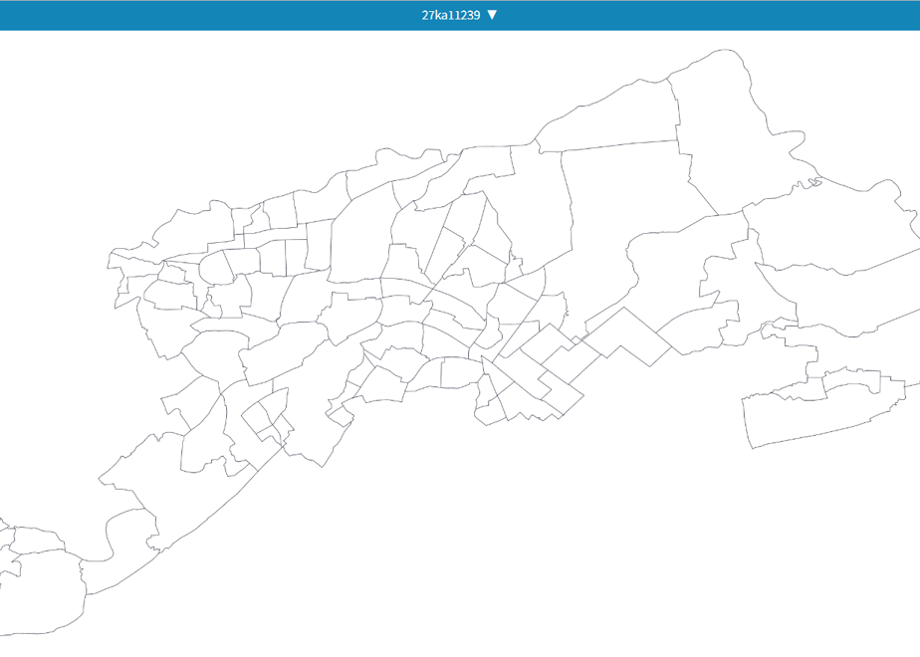Image resolution: width=920 pixels, height=657 pixels.
Task: Open the 27ka11239 dropdown in header
Action: (459, 15)
